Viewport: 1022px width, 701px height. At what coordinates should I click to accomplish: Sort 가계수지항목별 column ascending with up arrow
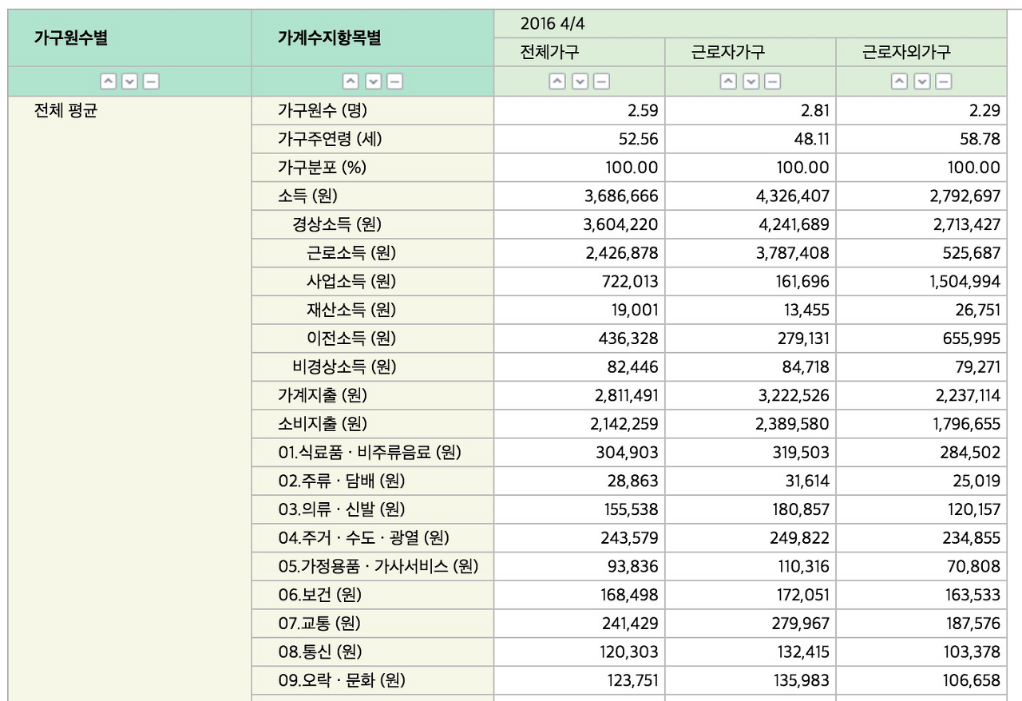(351, 81)
